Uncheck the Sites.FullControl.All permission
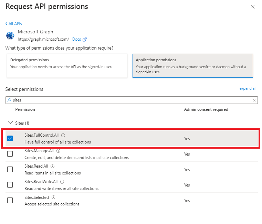Screen dimensions: 262x224 click(10, 138)
